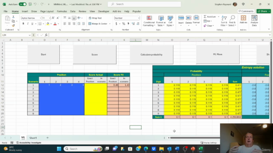Decrease indent
The image size is (273, 153).
[79, 24]
